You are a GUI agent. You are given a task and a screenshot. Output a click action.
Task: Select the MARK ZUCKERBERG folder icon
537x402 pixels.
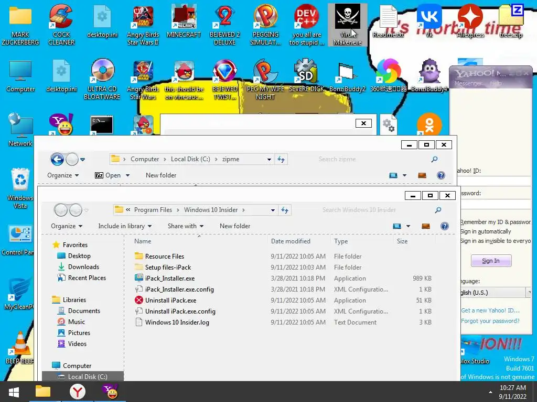point(20,25)
